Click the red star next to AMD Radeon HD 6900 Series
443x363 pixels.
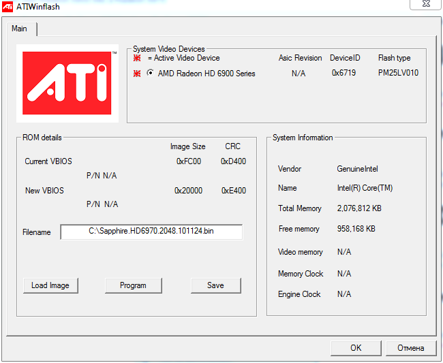coord(137,74)
